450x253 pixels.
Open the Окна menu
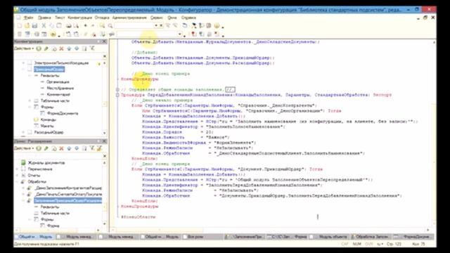click(x=172, y=18)
